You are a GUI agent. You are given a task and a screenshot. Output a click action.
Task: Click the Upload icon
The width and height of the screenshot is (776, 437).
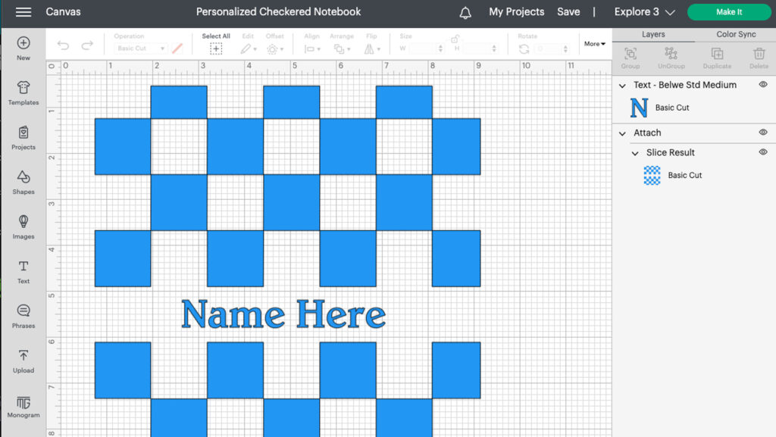pyautogui.click(x=23, y=361)
